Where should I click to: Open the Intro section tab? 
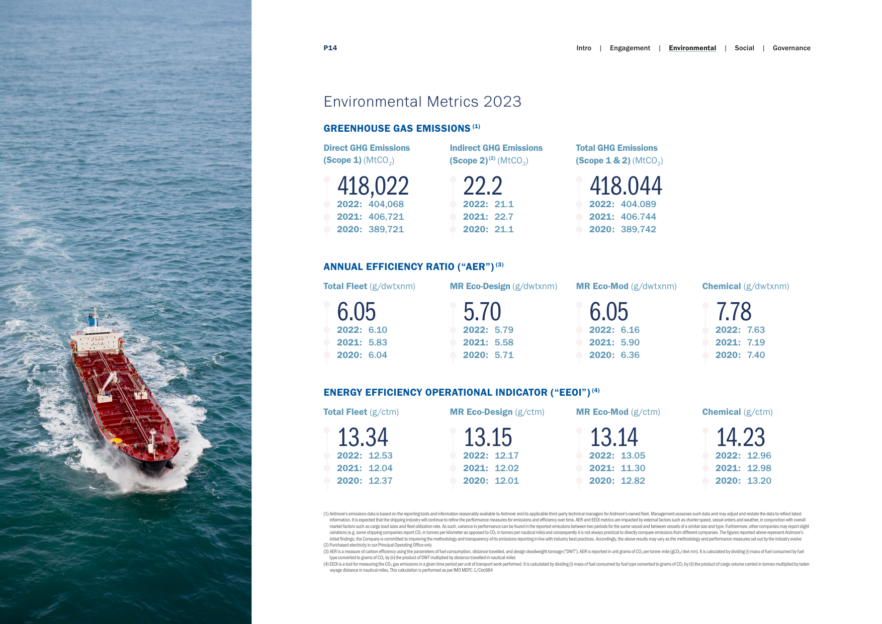(x=583, y=48)
